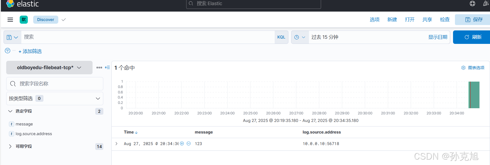
Task: Focus the 搜索 Elastic global search field
Action: [x=254, y=4]
